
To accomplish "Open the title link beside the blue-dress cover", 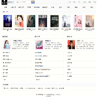I will point(18,41).
